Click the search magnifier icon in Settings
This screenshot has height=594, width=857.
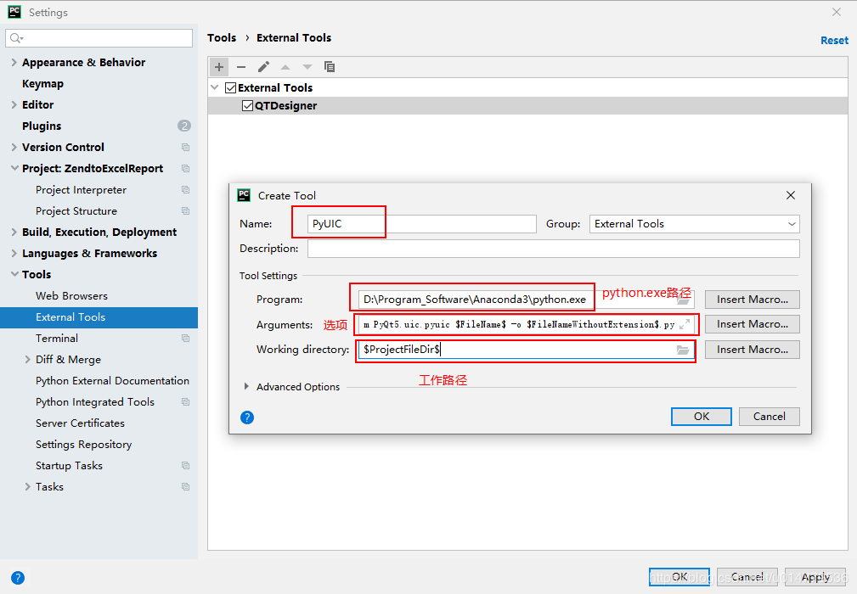[x=16, y=38]
